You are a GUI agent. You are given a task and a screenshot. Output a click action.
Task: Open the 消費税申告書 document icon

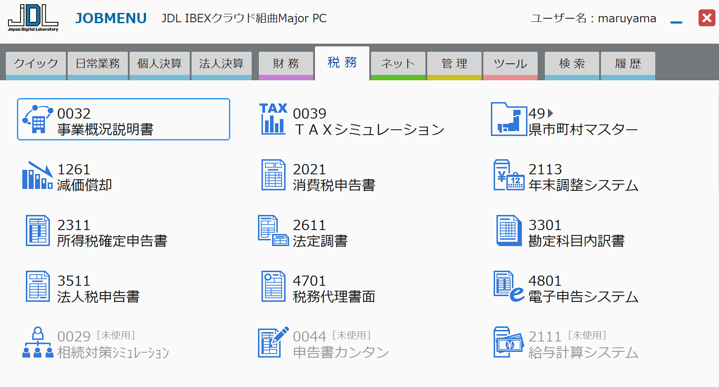273,175
